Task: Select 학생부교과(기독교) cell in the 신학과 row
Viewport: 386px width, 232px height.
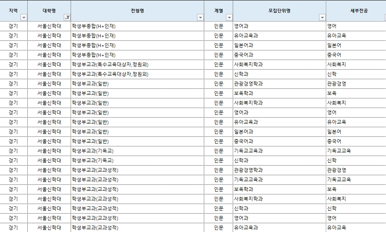Action: (93, 160)
